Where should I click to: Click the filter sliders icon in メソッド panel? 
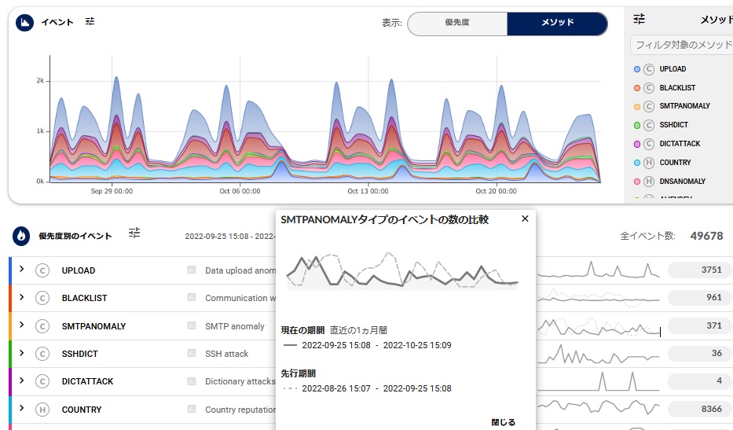coord(640,20)
